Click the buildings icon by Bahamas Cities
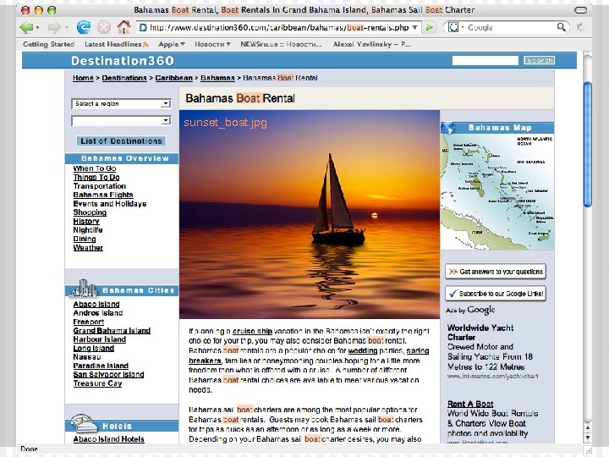Screen dimensions: 609x457 tap(85, 289)
